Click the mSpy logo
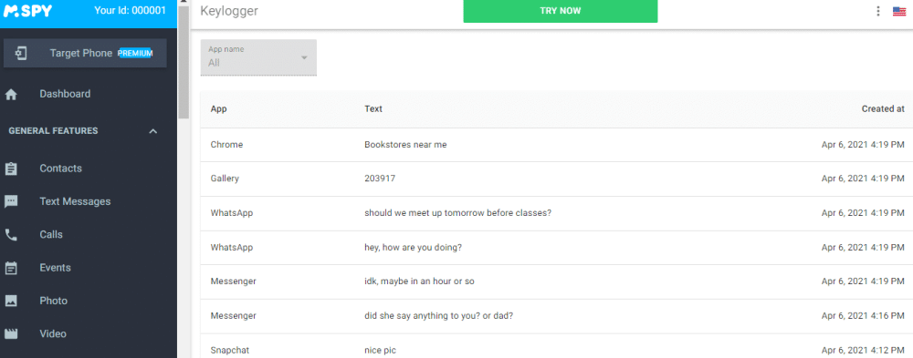The image size is (913, 358). click(x=27, y=11)
